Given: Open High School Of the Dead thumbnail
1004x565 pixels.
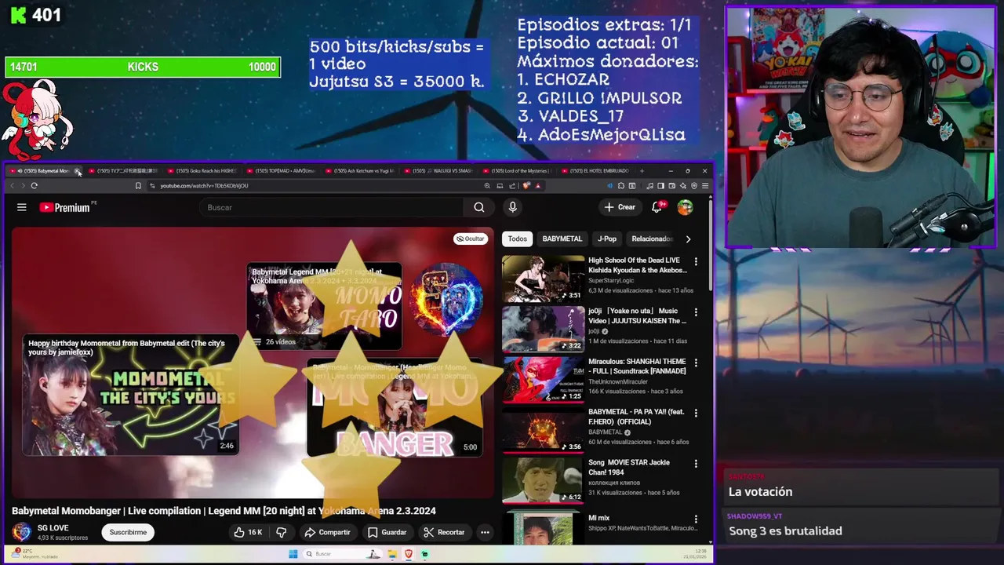Looking at the screenshot, I should pyautogui.click(x=543, y=279).
